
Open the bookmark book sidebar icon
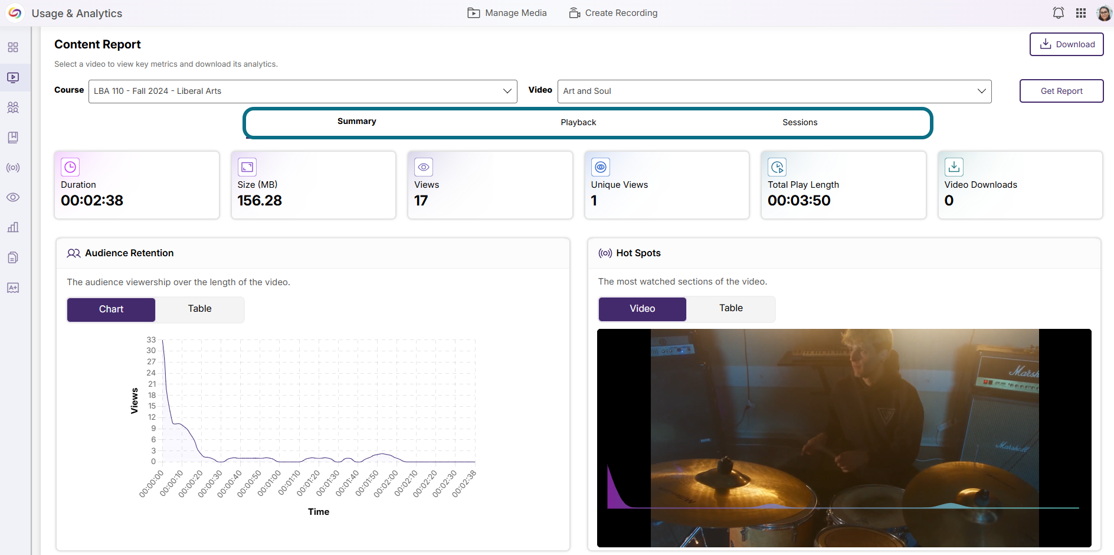tap(13, 138)
